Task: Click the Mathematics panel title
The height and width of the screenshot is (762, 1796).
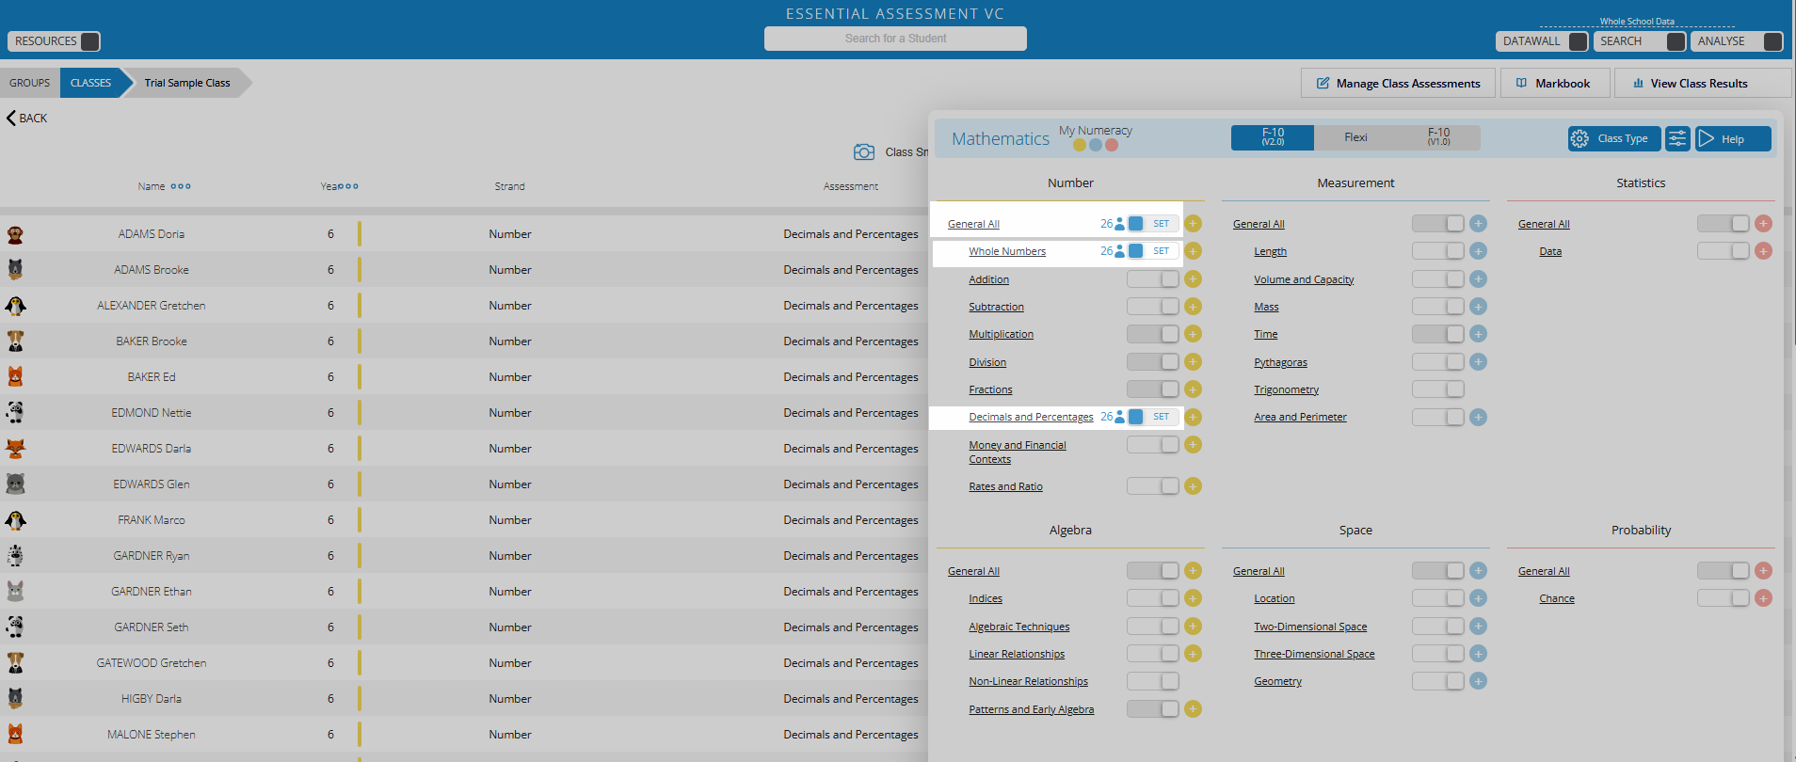Action: [x=1001, y=138]
